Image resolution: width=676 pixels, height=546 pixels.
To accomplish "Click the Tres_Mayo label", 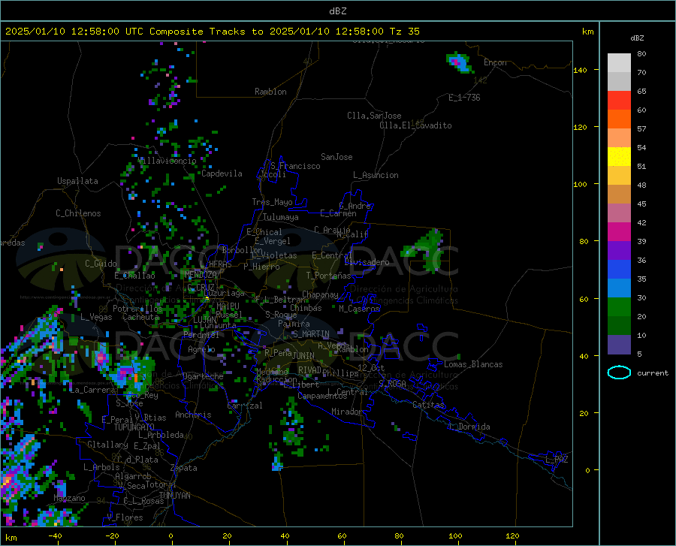I will [x=272, y=202].
